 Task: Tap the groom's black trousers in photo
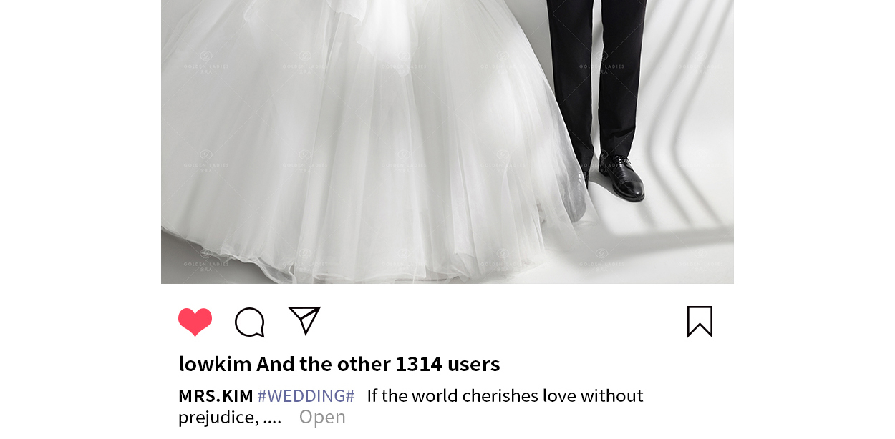(598, 71)
